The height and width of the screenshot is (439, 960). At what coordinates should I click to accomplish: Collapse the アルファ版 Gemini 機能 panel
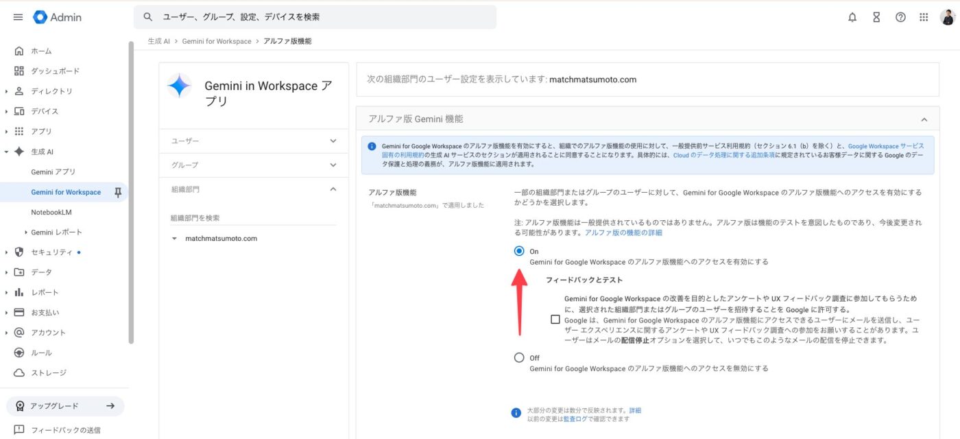[x=924, y=119]
